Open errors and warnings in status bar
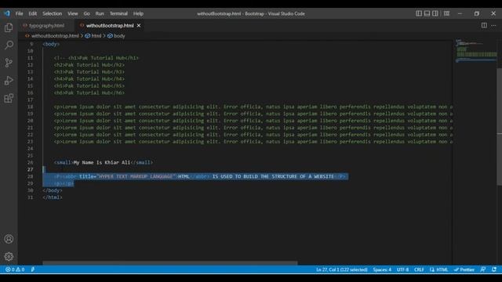The image size is (502, 282). click(15, 269)
